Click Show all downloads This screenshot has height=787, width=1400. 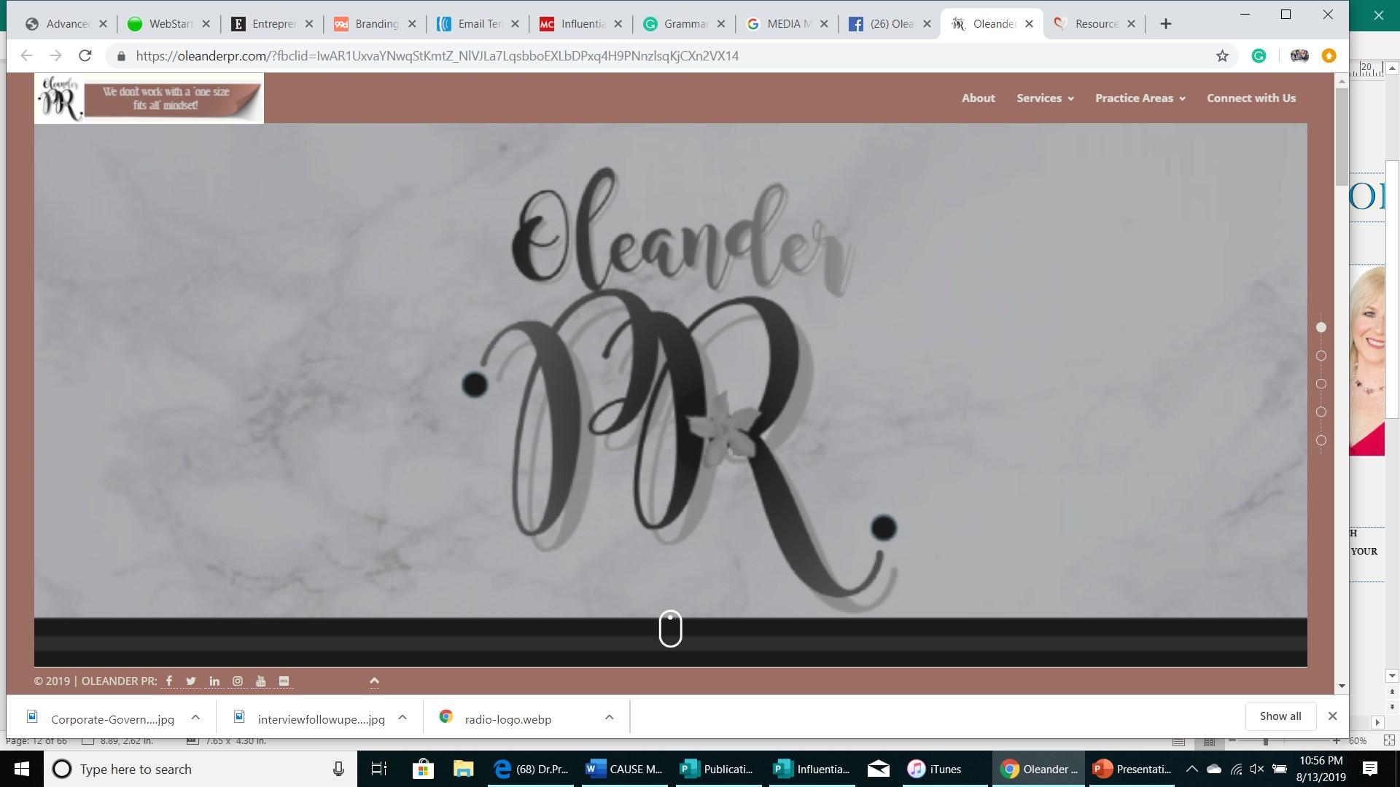point(1280,716)
